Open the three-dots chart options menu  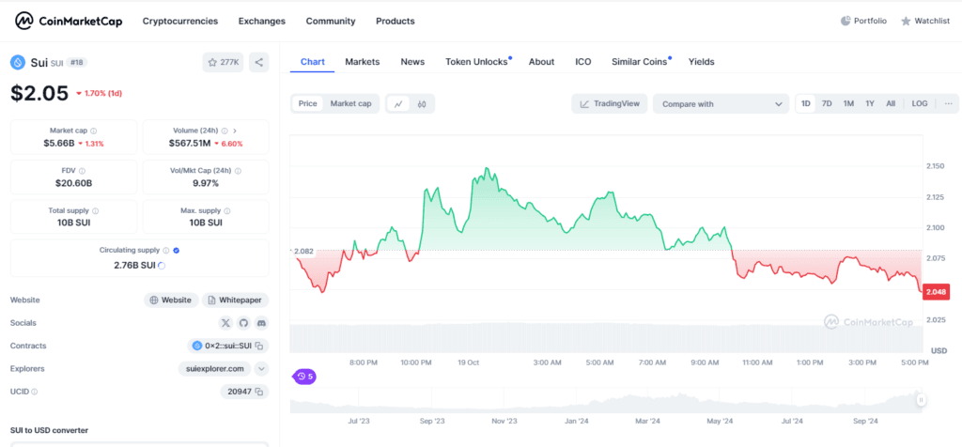coord(949,103)
